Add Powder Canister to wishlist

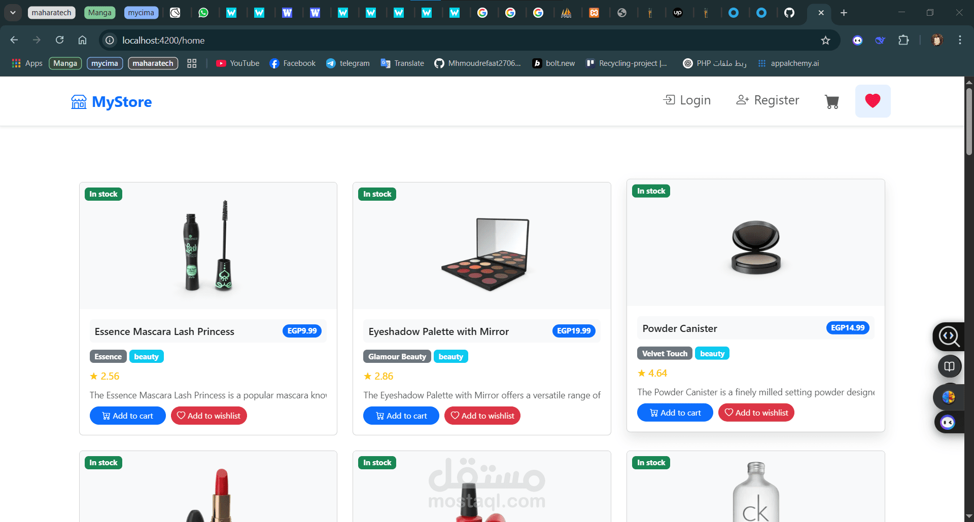click(x=756, y=413)
